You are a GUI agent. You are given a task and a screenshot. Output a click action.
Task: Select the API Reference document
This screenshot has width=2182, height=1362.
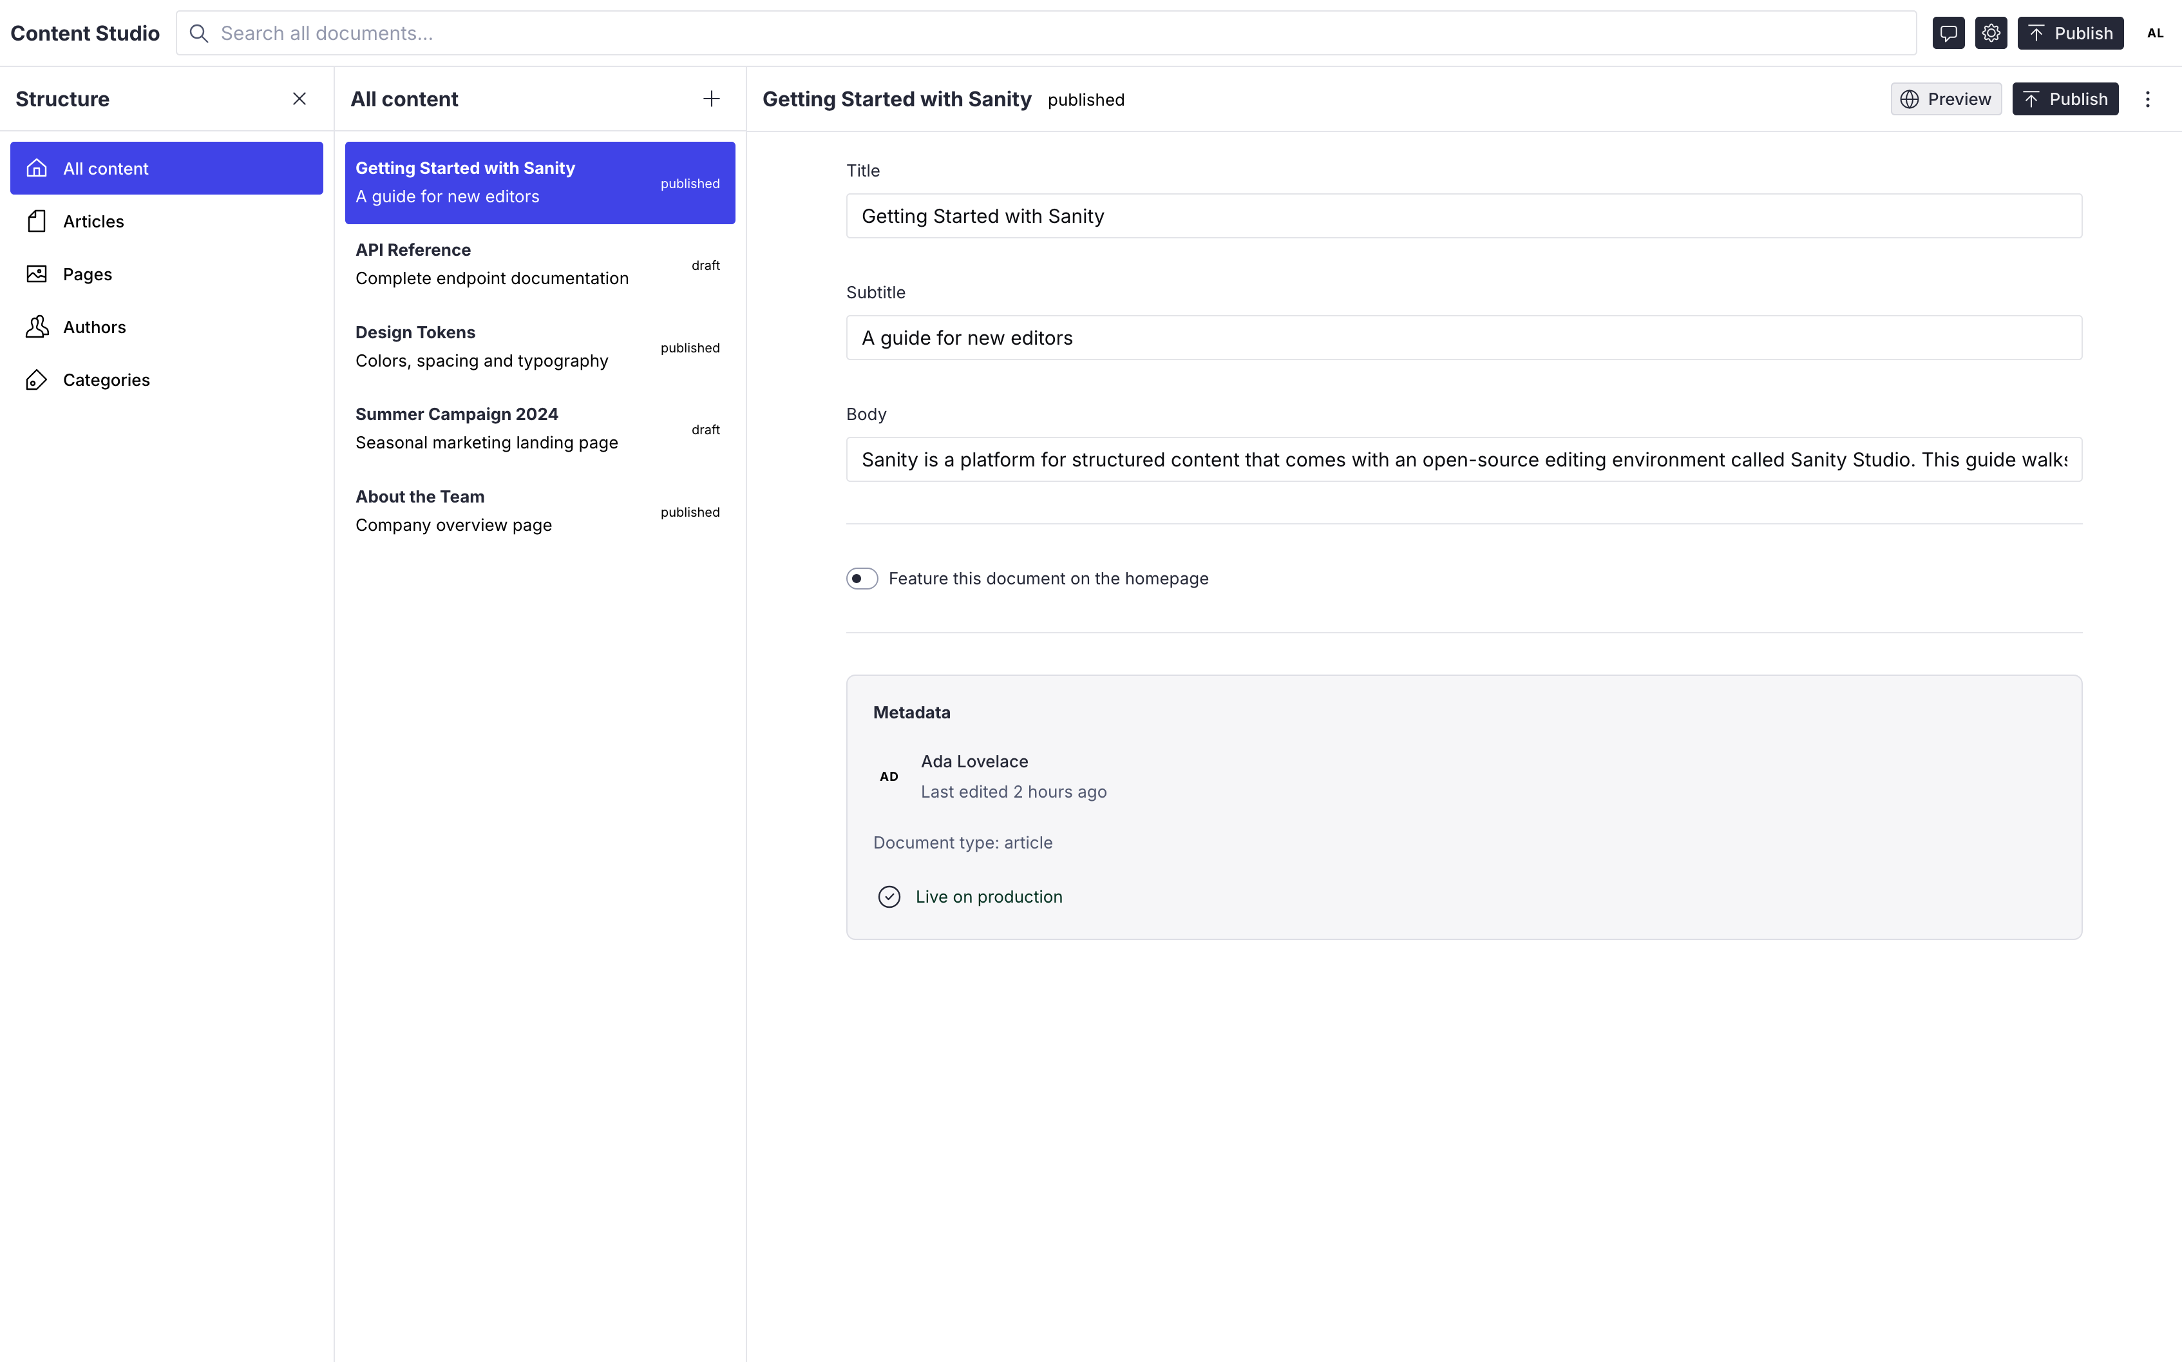coord(540,265)
